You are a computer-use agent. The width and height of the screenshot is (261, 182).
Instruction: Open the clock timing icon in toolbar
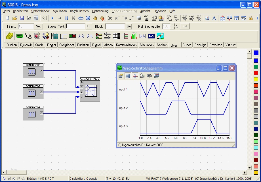point(88,18)
